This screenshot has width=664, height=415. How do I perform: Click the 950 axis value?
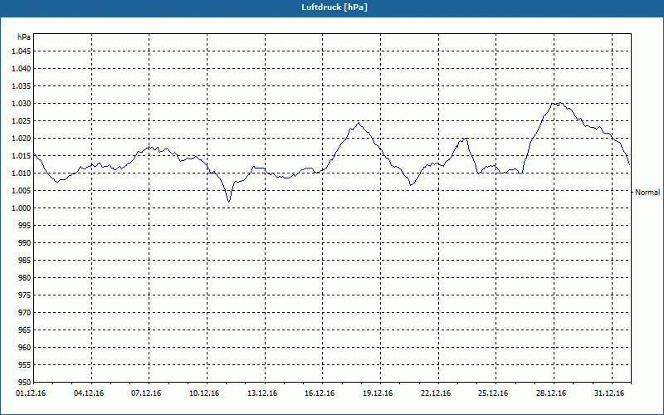pyautogui.click(x=25, y=383)
